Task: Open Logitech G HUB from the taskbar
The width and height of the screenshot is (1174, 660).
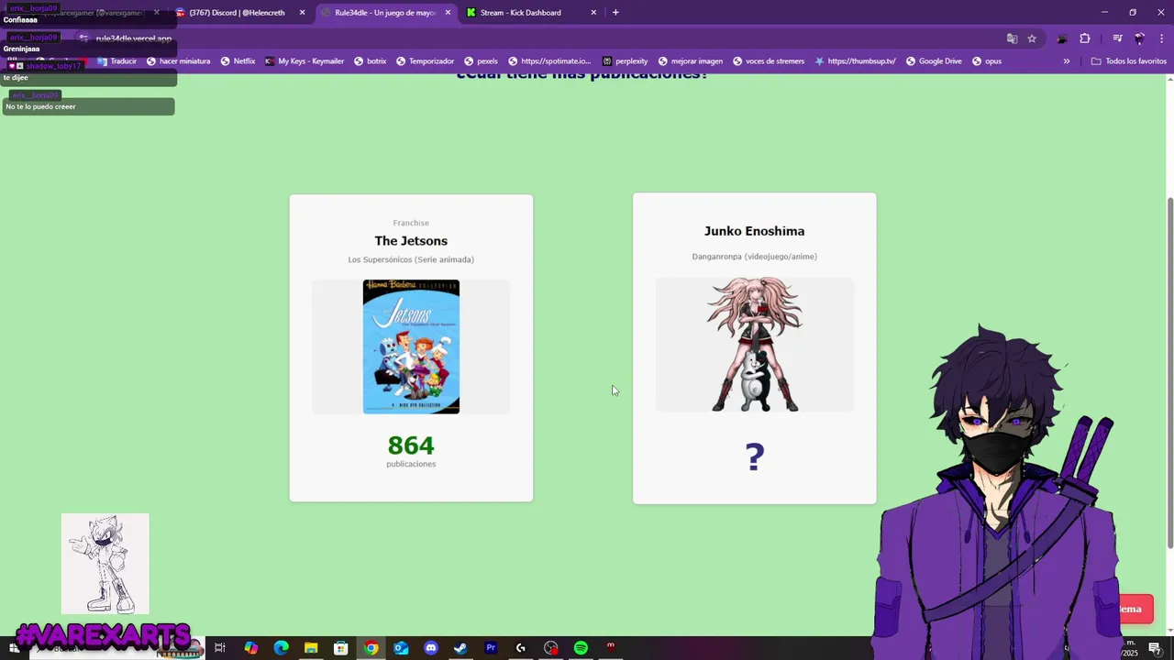Action: click(x=521, y=648)
